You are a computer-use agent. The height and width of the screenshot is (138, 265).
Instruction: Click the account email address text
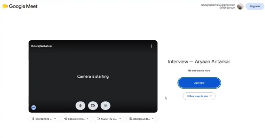pos(218,5)
